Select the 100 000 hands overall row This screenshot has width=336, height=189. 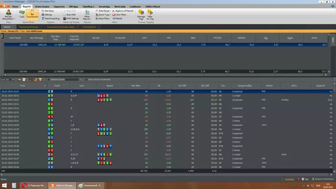tap(166, 45)
